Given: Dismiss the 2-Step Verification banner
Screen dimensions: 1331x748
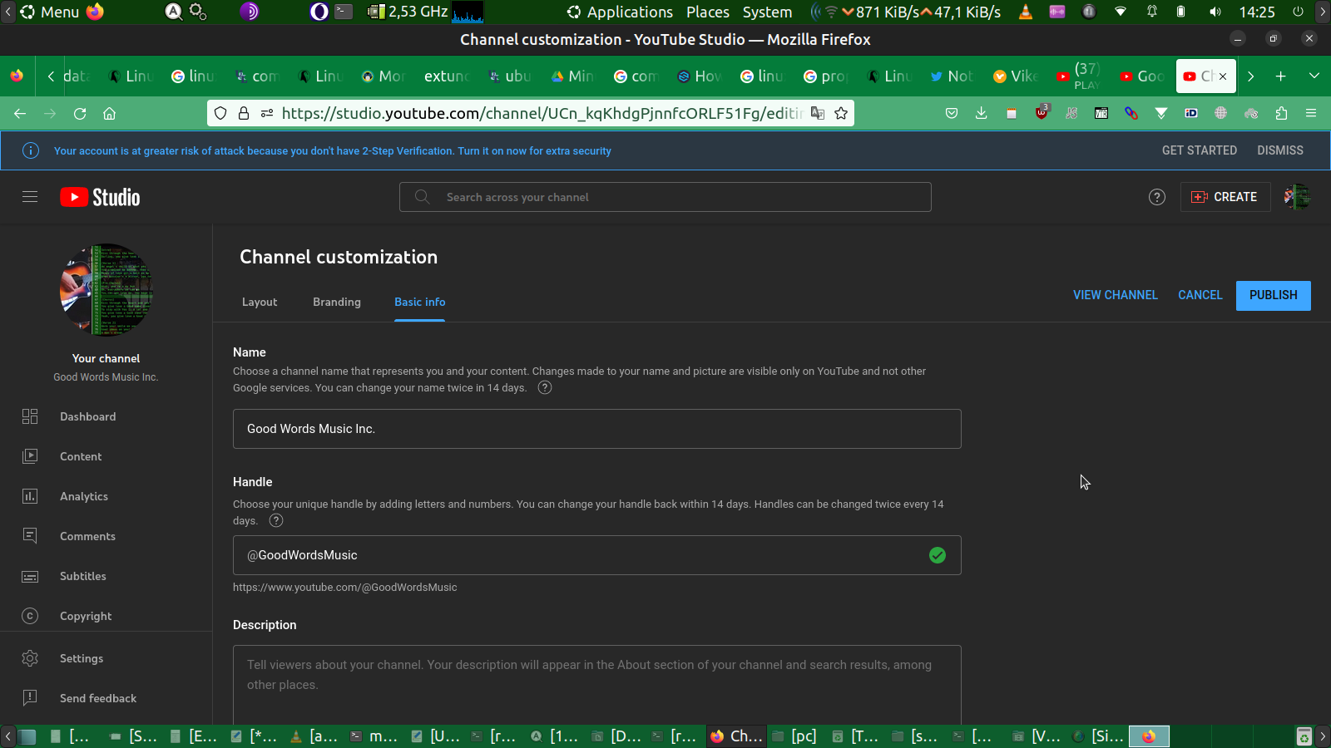Looking at the screenshot, I should click(1279, 150).
